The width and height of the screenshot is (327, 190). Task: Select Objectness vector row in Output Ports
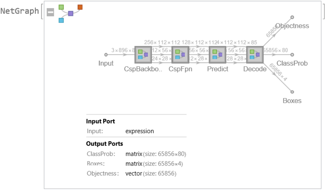point(136,174)
